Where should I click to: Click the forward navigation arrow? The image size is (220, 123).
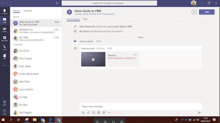pyautogui.click(x=7, y=3)
